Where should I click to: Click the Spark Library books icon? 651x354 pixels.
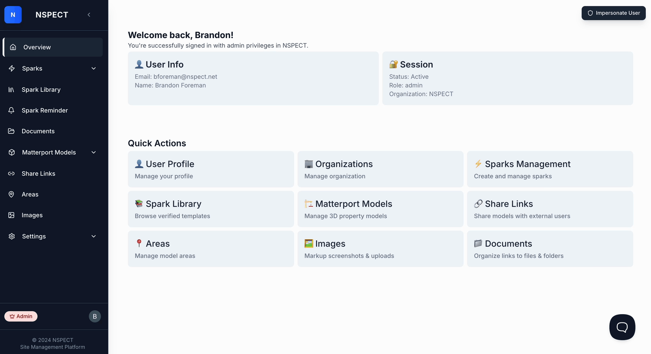11,90
